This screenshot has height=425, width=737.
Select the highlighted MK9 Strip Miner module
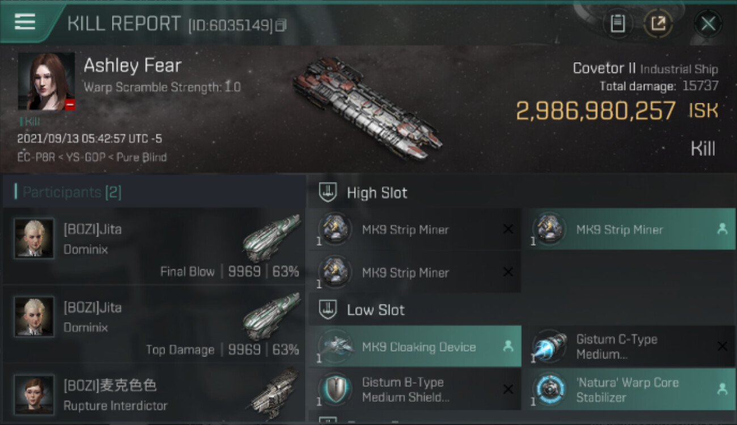(x=628, y=229)
